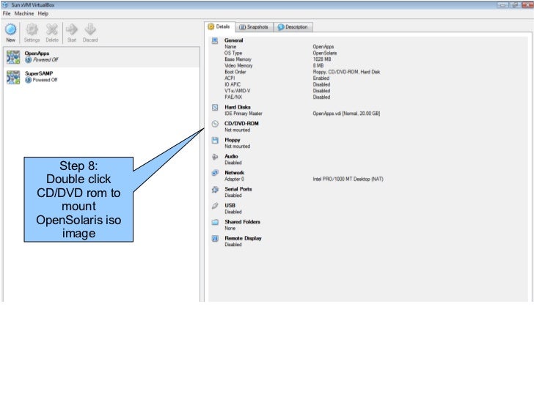Click the Serial Ports section icon

click(x=215, y=190)
